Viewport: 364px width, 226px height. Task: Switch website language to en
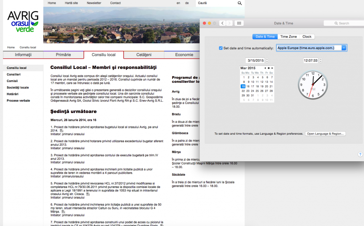pos(178,3)
